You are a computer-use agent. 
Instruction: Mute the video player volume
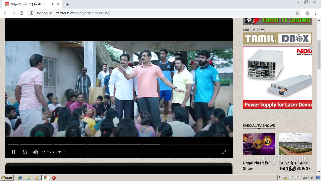(x=36, y=152)
